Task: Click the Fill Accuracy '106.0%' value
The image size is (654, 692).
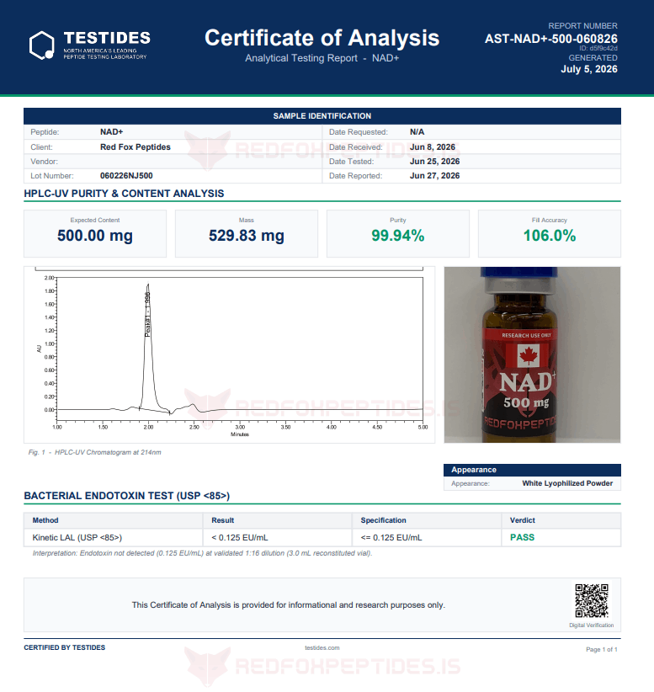Action: pos(550,235)
